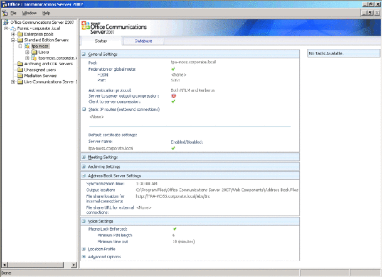382x277 pixels.
Task: Click the 10 (minutes) time out value
Action: point(184,242)
